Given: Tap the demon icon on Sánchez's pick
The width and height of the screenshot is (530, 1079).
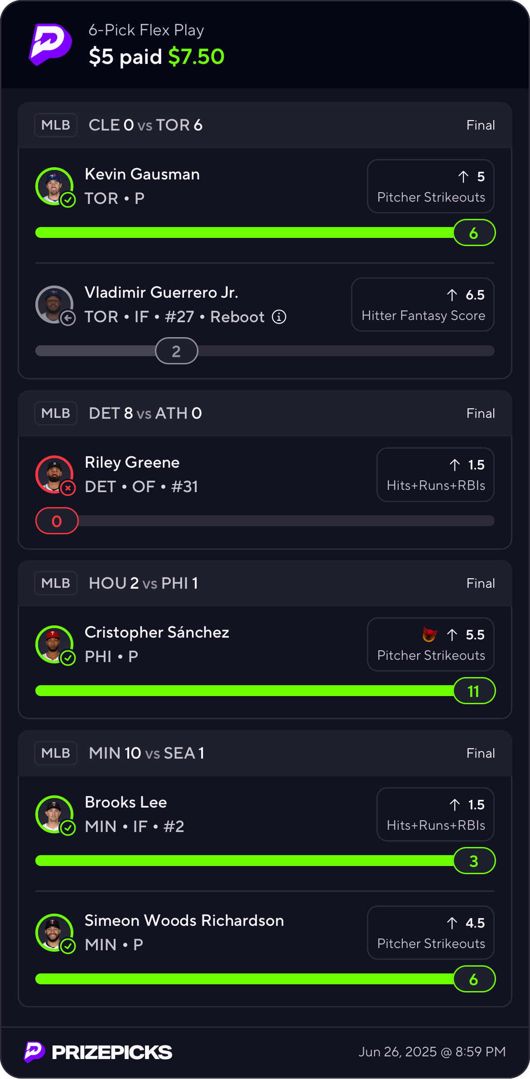Looking at the screenshot, I should [x=429, y=634].
